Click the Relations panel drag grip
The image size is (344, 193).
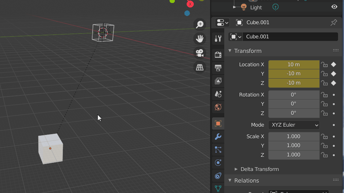(x=336, y=180)
